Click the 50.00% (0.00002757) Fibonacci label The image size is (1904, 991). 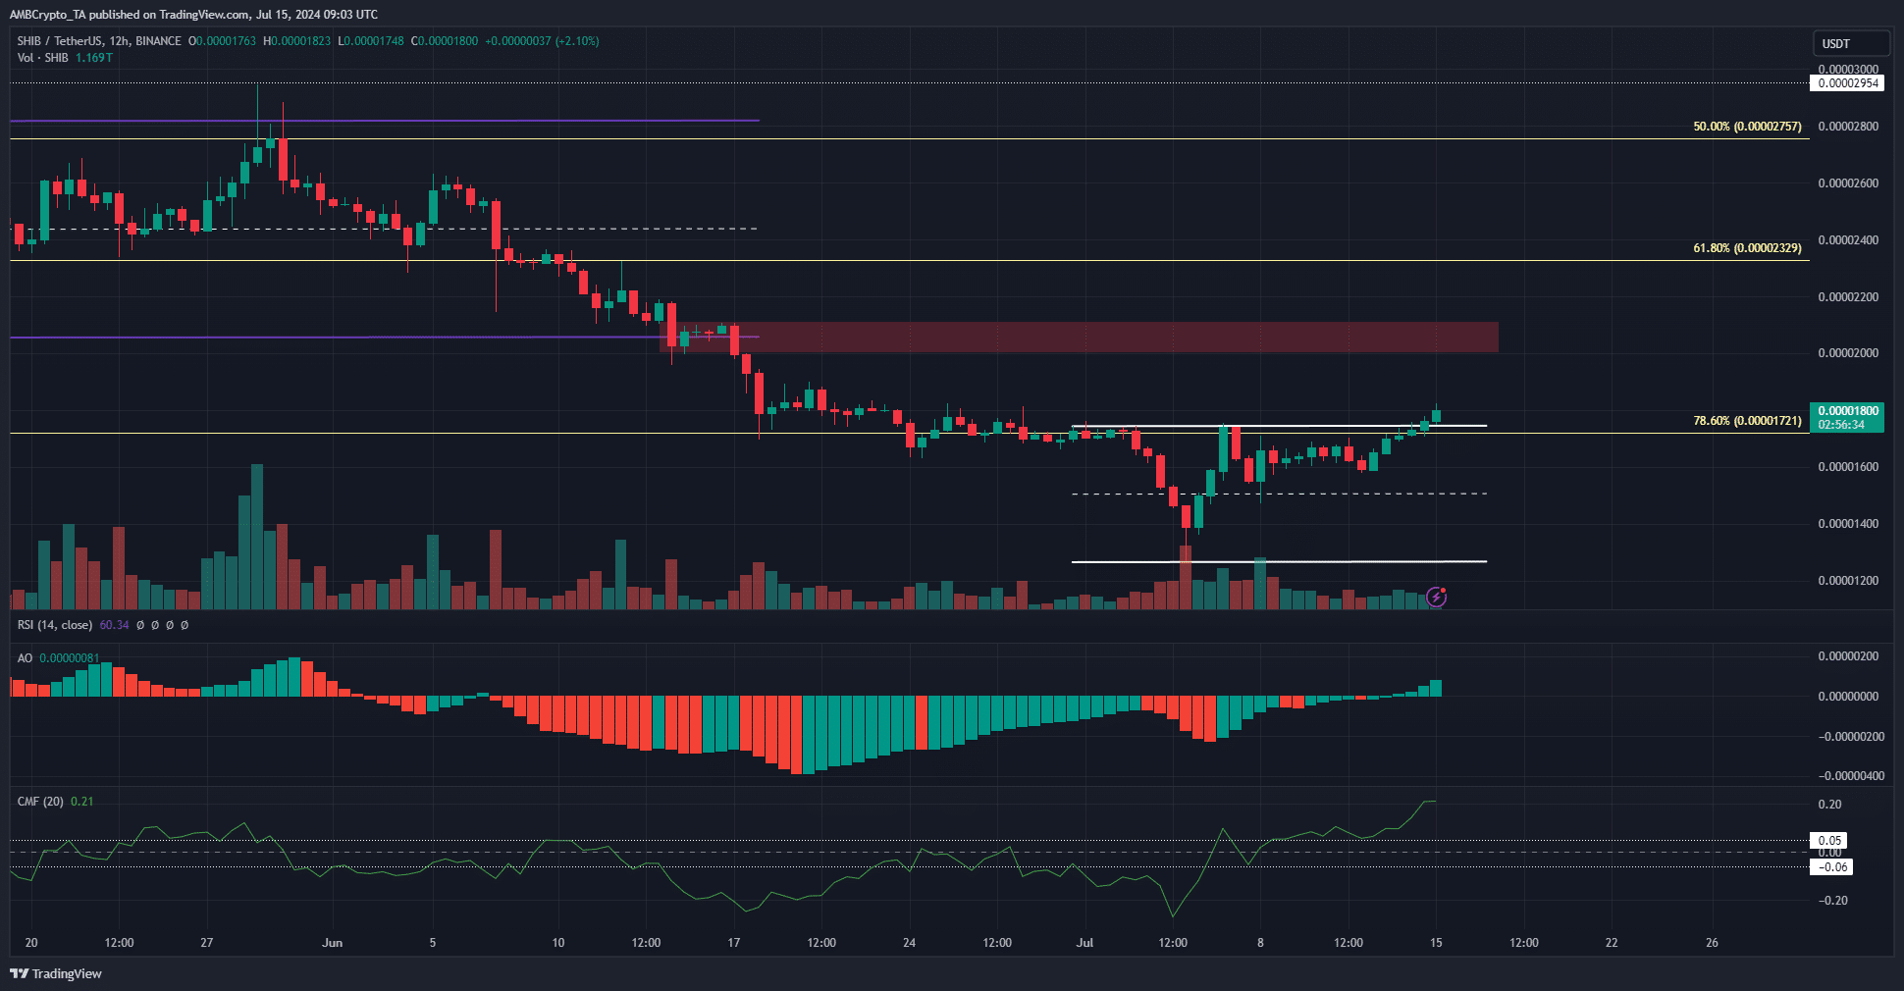coord(1747,127)
